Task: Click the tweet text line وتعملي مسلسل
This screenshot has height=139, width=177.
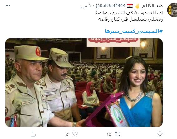Action: pyautogui.click(x=130, y=19)
